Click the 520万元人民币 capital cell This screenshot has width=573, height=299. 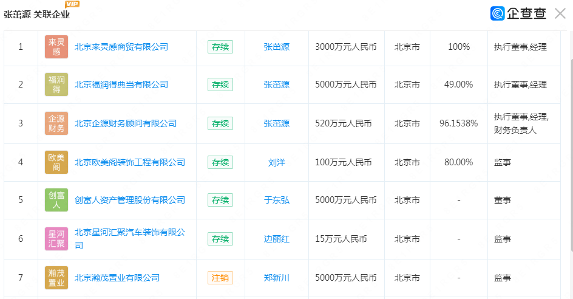coord(344,123)
